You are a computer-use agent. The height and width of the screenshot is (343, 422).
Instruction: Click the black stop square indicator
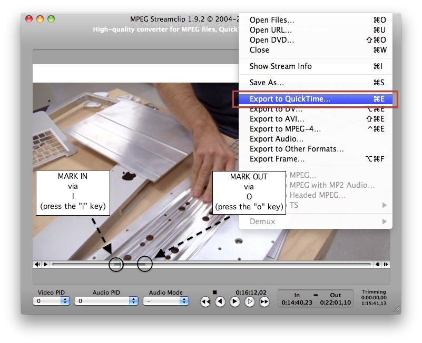tap(214, 292)
